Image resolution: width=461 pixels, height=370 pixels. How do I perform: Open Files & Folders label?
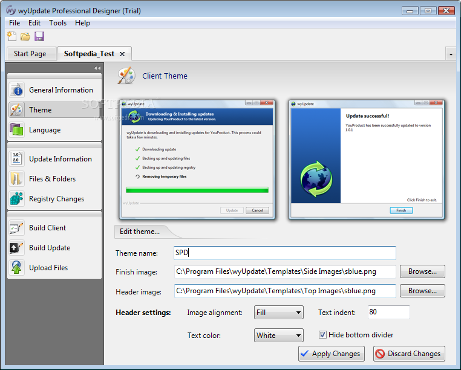point(52,179)
